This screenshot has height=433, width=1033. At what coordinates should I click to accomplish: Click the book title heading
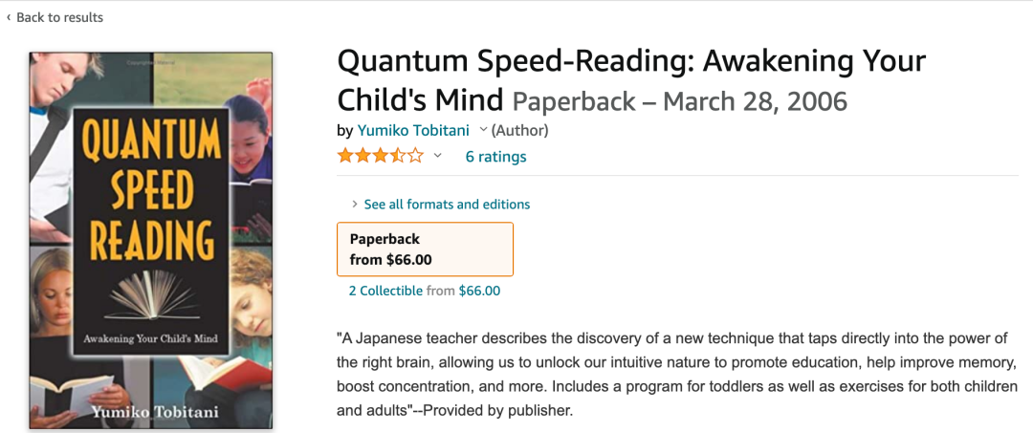[631, 79]
